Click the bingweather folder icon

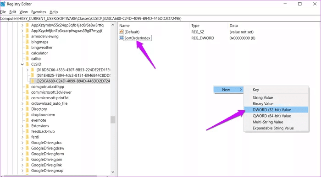(28, 48)
